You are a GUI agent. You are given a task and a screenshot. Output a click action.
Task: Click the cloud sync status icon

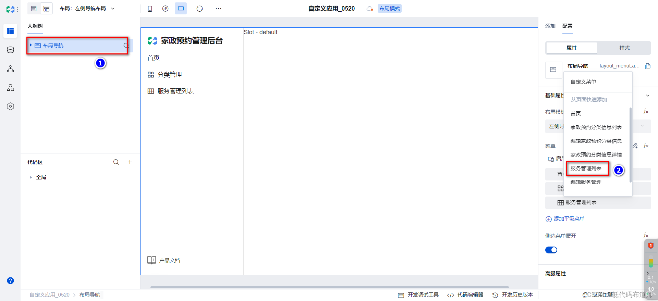369,9
